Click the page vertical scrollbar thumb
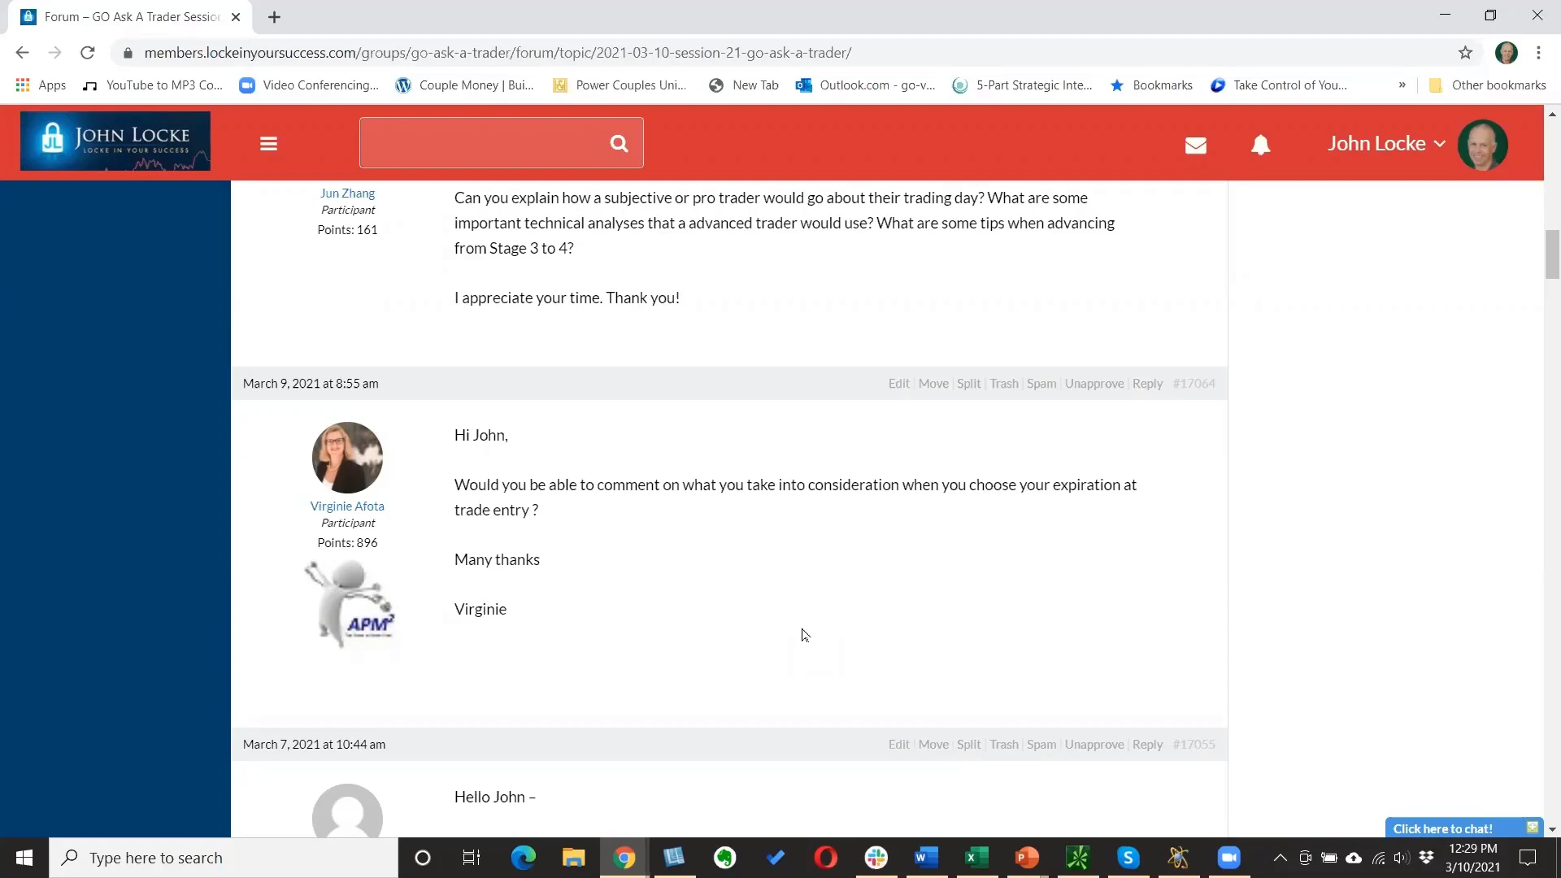This screenshot has width=1561, height=878. [1552, 254]
